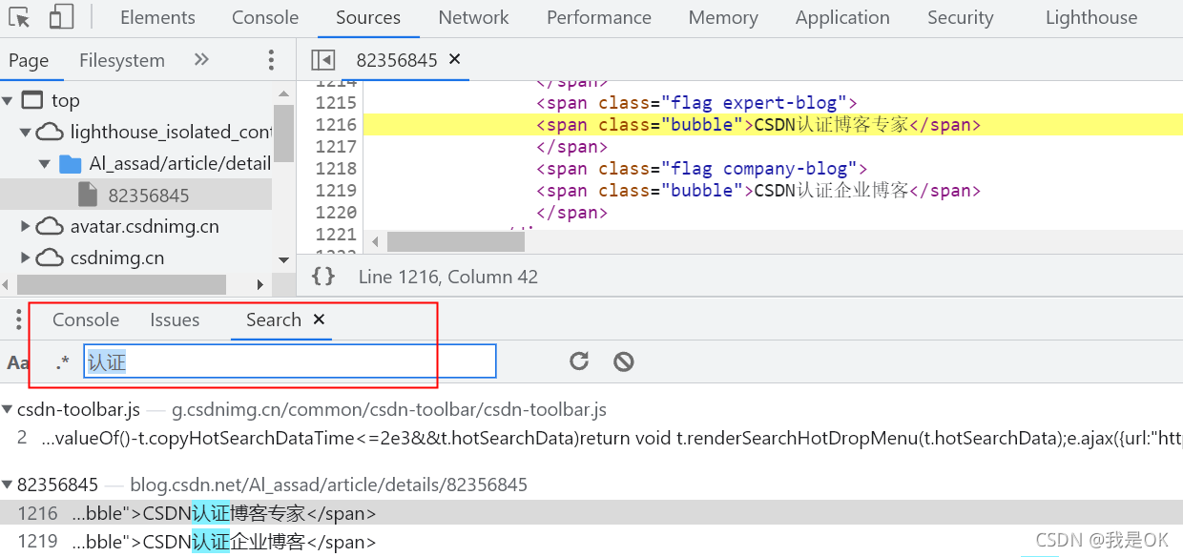This screenshot has height=557, width=1183.
Task: Collapse the Al_assad/article/detail folder
Action: click(44, 163)
